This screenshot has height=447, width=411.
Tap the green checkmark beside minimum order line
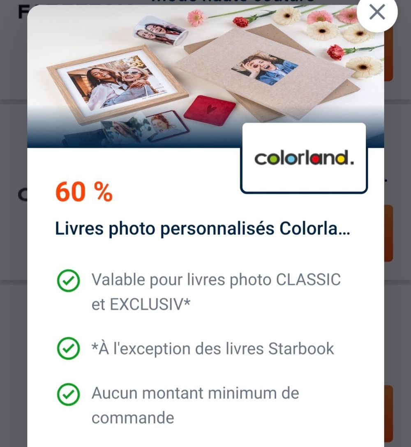pos(68,395)
